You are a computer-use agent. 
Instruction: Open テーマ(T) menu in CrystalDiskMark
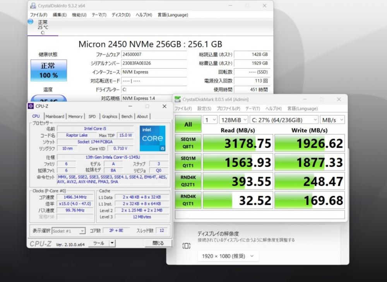[252, 108]
